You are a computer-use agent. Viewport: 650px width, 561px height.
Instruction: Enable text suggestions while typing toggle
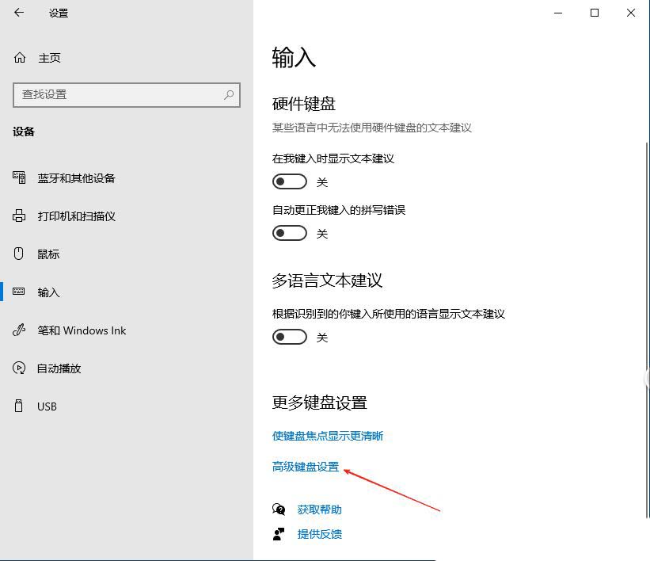coord(290,181)
